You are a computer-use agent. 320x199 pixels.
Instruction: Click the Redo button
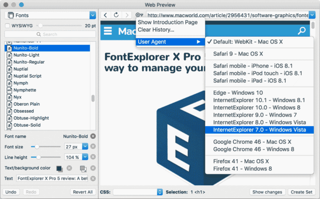pyautogui.click(x=31, y=192)
